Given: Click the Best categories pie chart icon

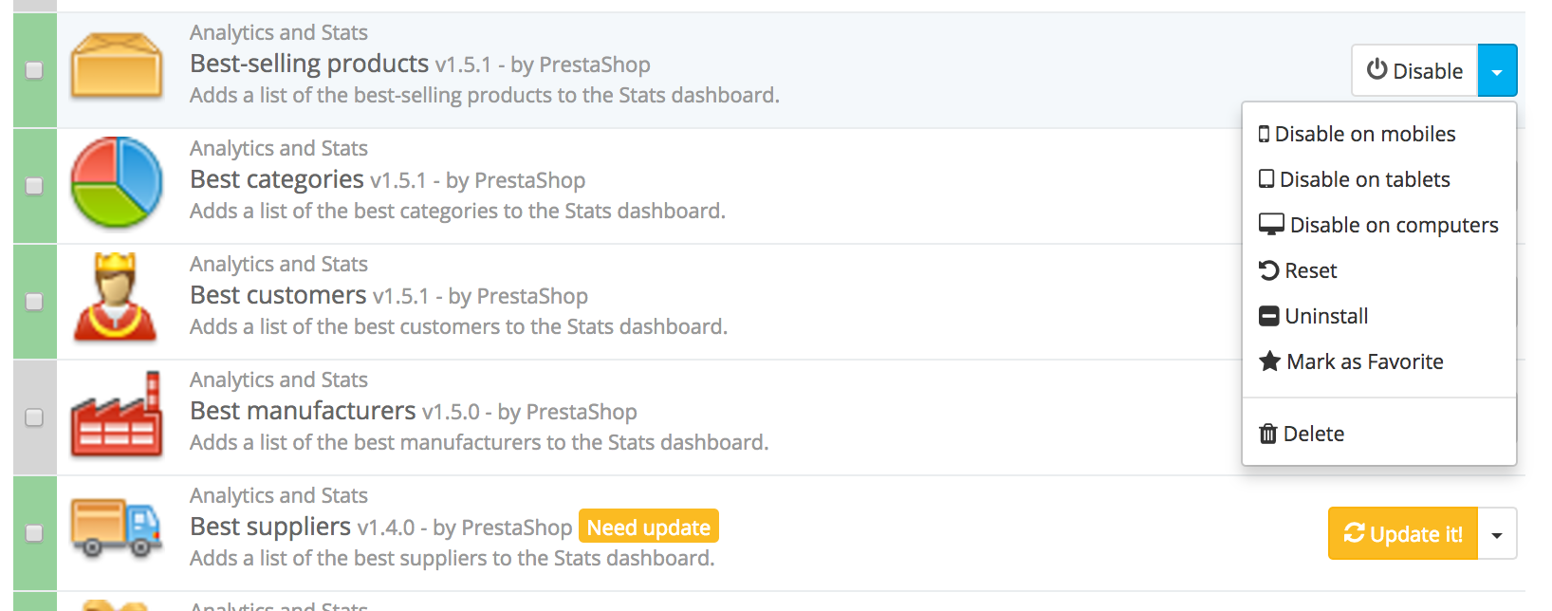Looking at the screenshot, I should pos(117,181).
